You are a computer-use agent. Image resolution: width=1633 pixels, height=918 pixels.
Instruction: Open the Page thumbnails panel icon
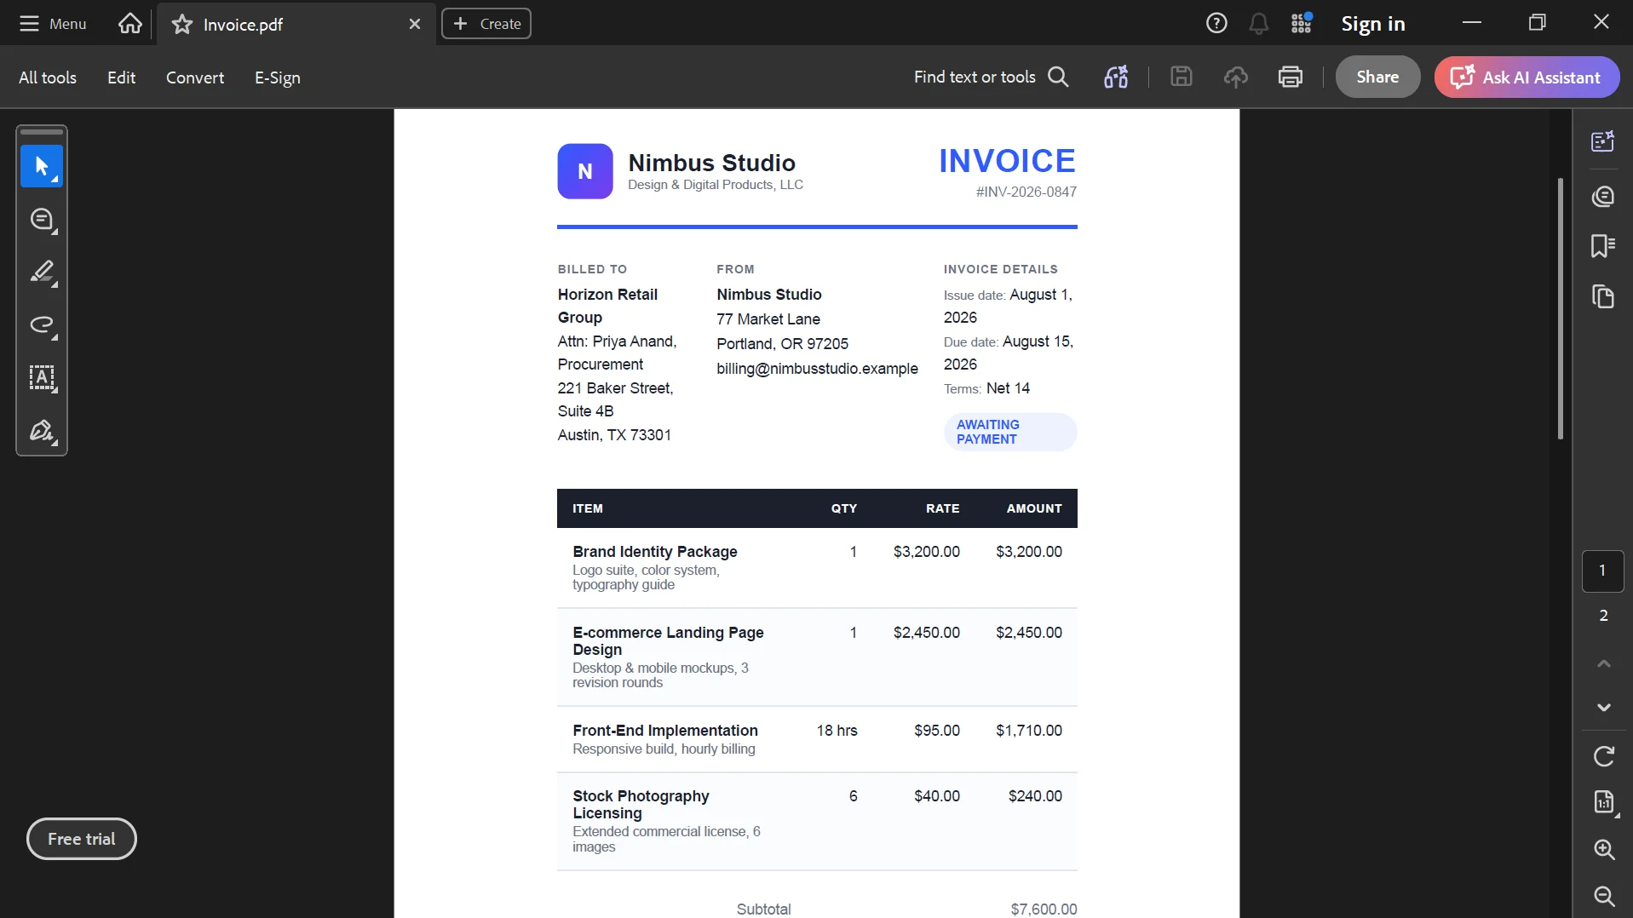coord(1603,296)
